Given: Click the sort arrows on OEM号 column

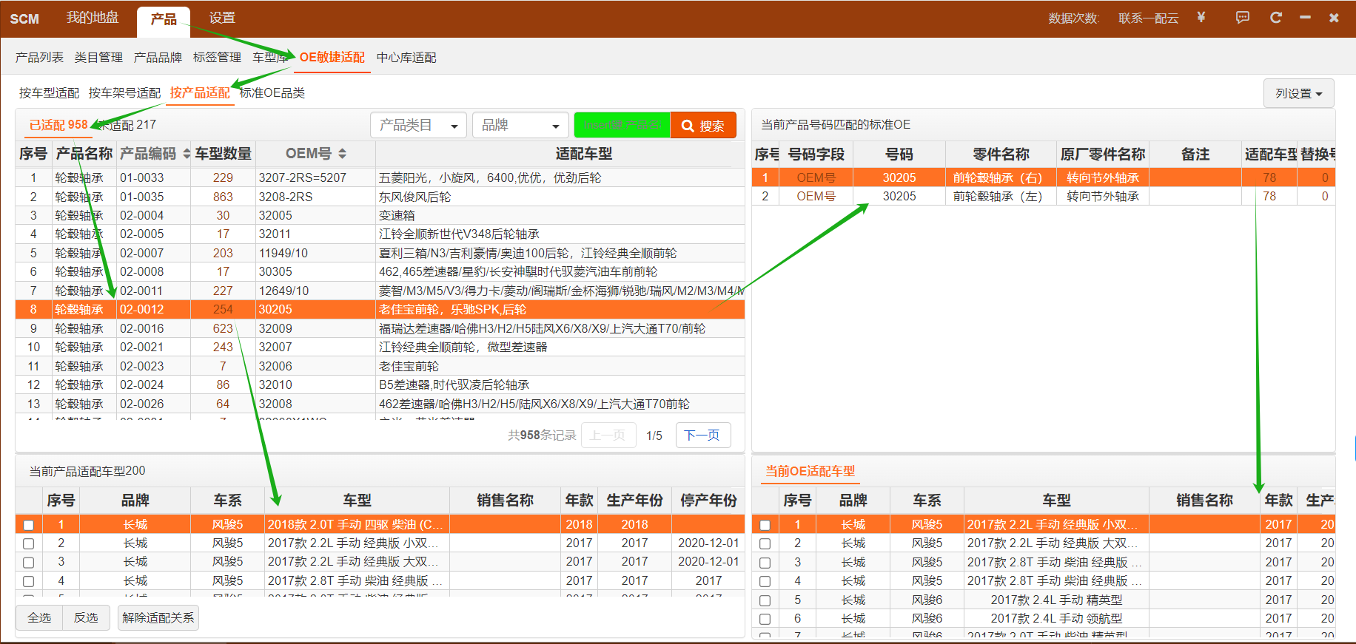Looking at the screenshot, I should 342,154.
